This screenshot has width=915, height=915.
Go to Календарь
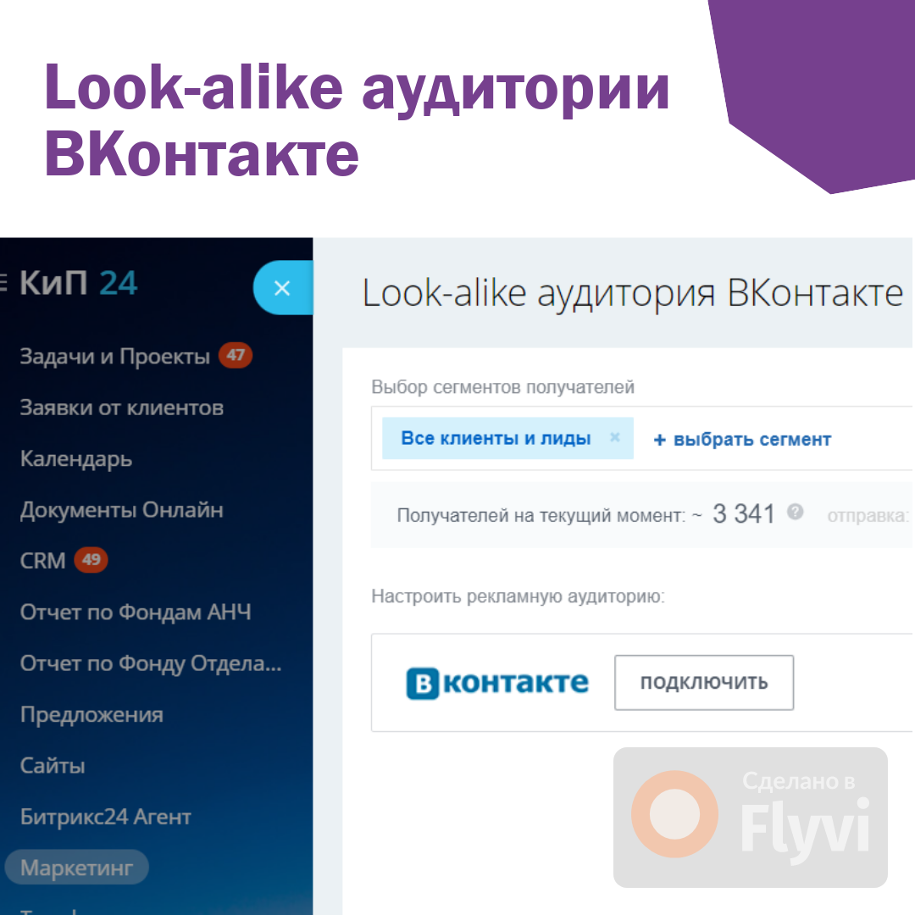(76, 458)
